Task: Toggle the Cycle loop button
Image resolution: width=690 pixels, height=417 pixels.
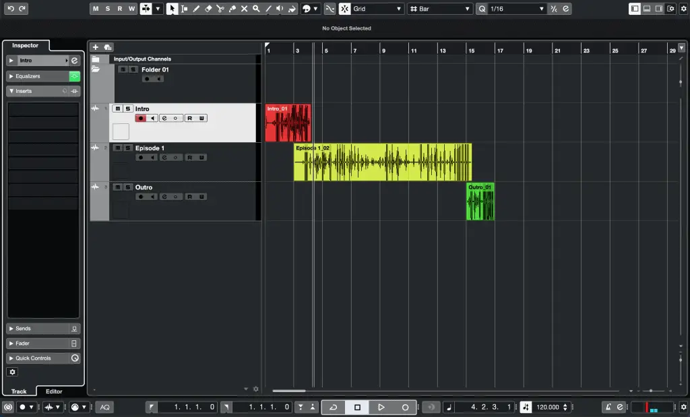Action: point(333,408)
